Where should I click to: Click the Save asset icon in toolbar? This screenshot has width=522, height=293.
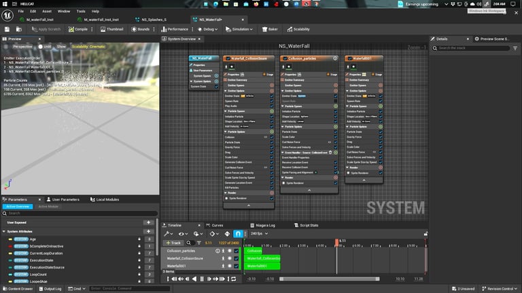pos(7,29)
